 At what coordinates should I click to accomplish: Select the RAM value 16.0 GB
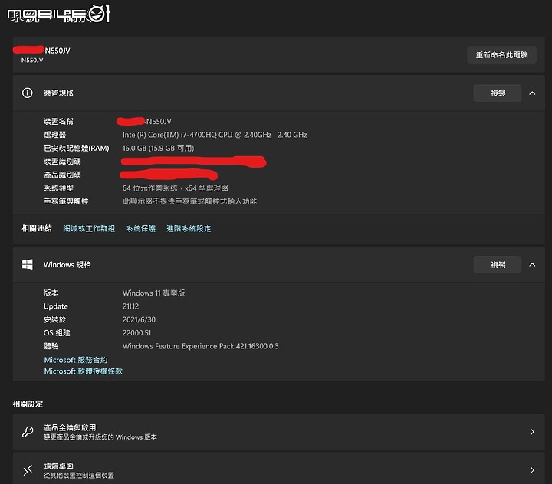(134, 148)
